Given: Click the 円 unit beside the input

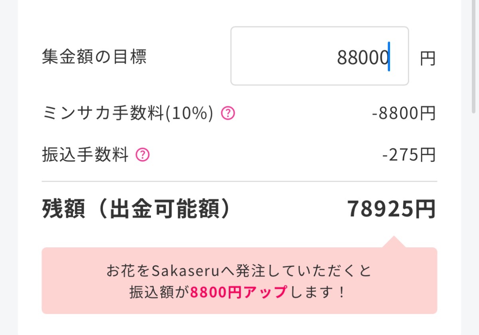Looking at the screenshot, I should pyautogui.click(x=428, y=59).
